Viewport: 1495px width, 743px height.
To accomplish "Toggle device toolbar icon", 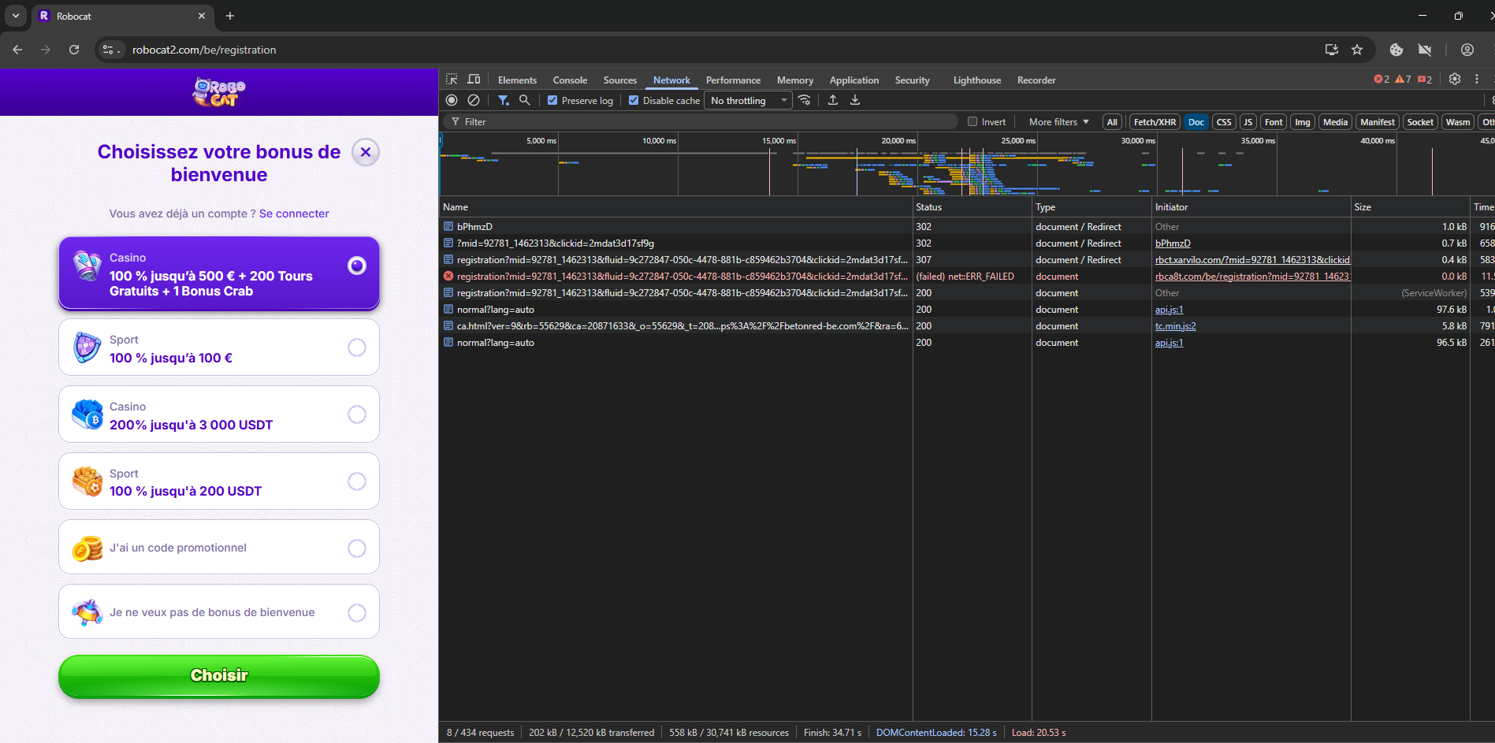I will click(x=474, y=80).
